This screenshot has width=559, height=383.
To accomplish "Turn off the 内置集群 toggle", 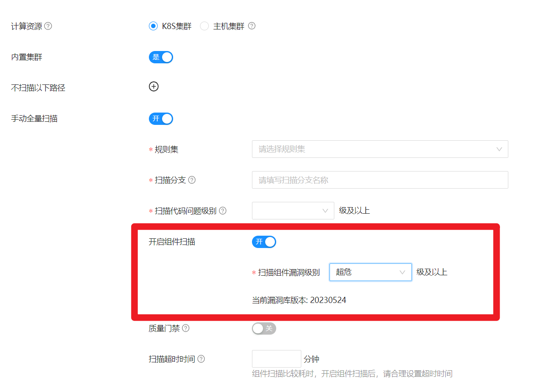I will 161,57.
